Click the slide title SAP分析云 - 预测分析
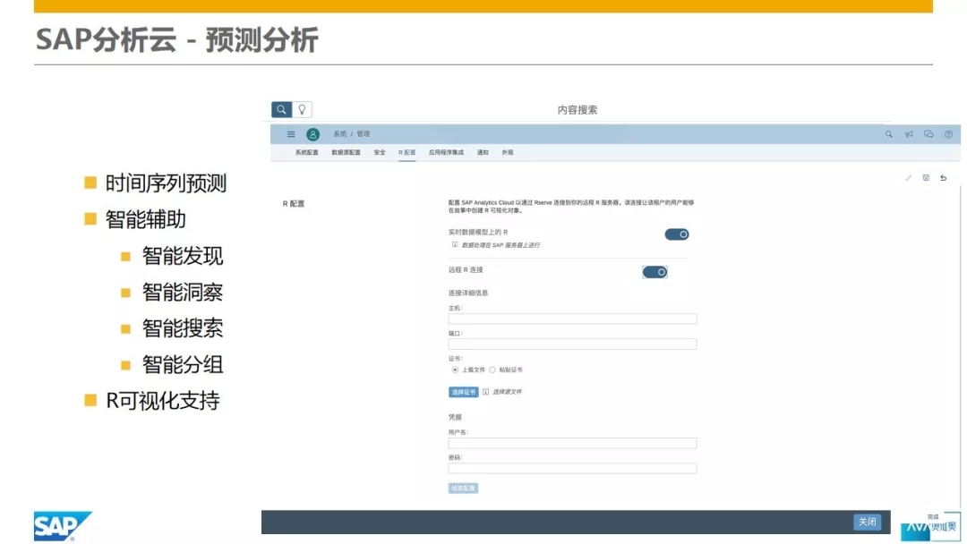The image size is (967, 544). click(177, 40)
